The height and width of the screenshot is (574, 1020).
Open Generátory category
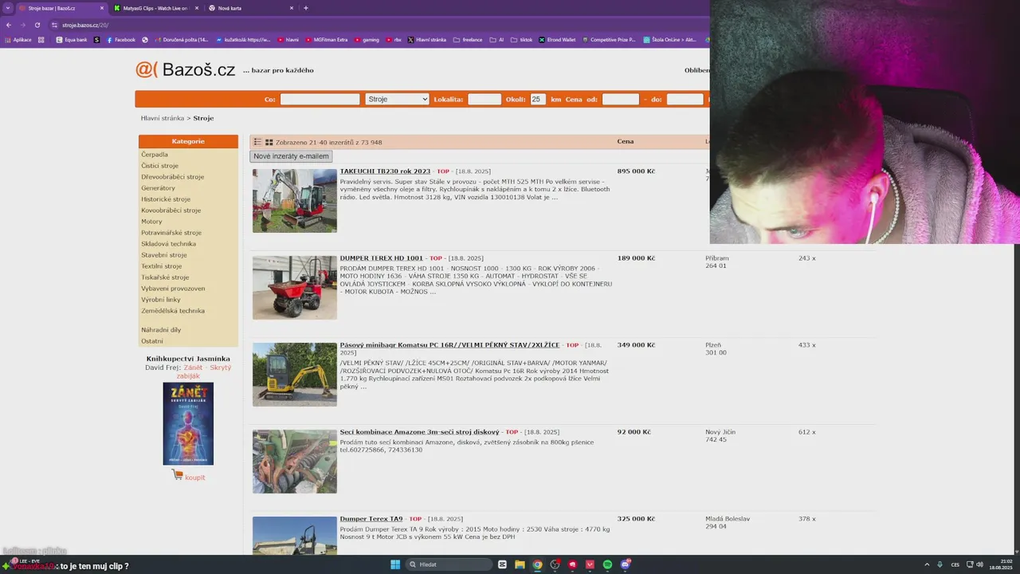tap(158, 188)
